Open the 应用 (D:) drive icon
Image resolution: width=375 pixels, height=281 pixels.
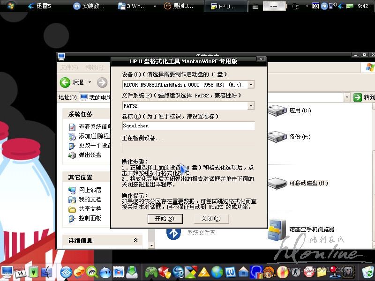[x=277, y=111]
